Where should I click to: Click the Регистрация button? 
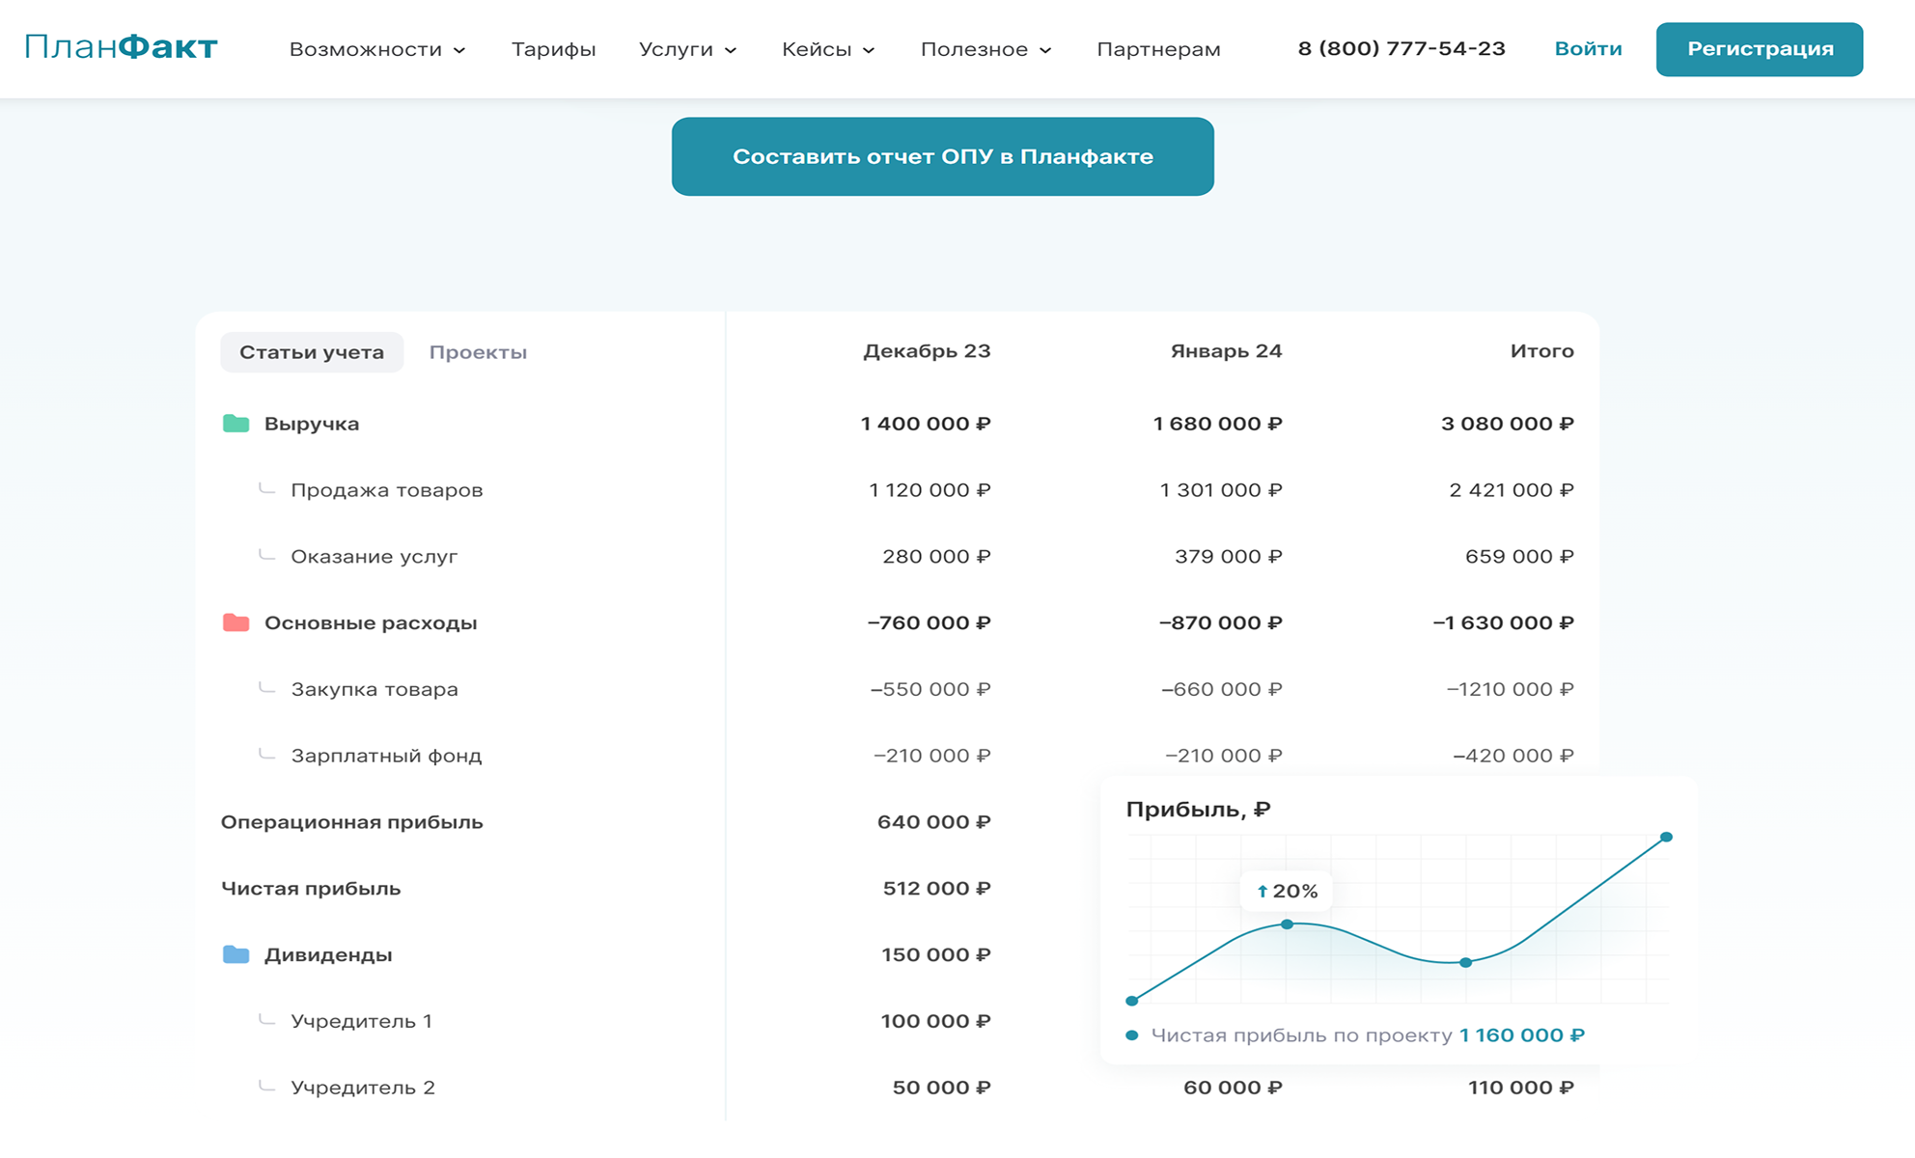coord(1760,49)
